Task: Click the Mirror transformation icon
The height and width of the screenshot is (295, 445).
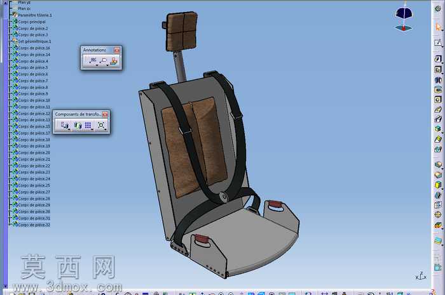Action: [x=78, y=125]
